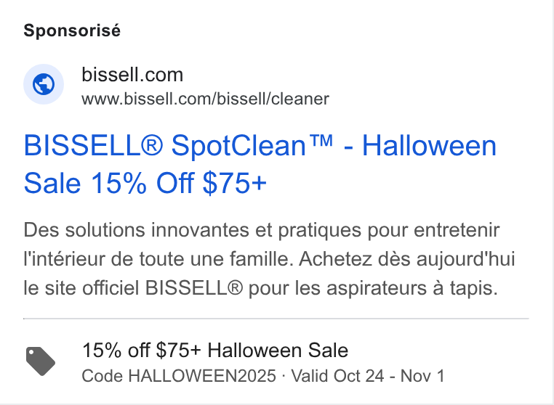Click the gray price tag icon
Image resolution: width=554 pixels, height=405 pixels.
click(41, 361)
